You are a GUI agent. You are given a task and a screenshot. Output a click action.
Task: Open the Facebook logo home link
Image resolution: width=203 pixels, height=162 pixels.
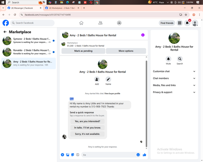pos(6,23)
